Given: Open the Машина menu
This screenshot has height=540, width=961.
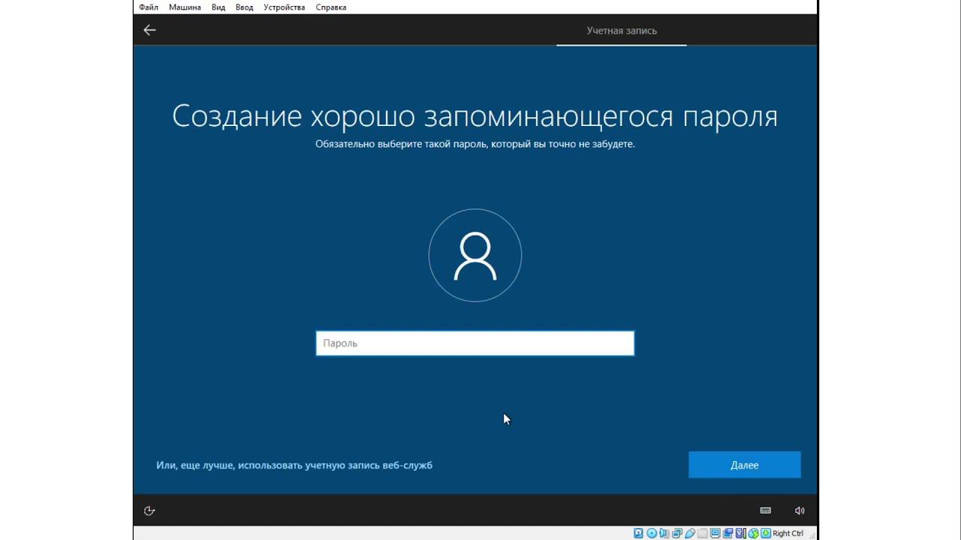Looking at the screenshot, I should point(185,7).
